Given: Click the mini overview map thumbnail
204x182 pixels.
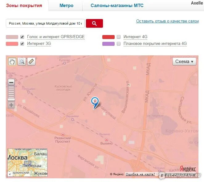Looking at the screenshot, I should pyautogui.click(x=27, y=163).
